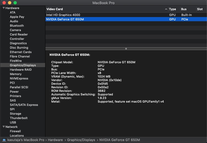Click the Hardware section header label

pos(12,8)
